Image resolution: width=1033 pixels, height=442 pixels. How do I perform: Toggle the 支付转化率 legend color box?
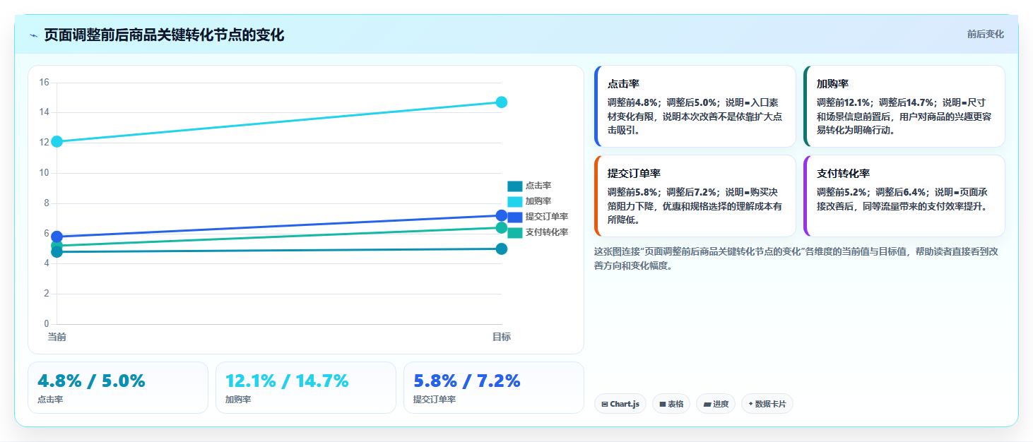point(515,232)
